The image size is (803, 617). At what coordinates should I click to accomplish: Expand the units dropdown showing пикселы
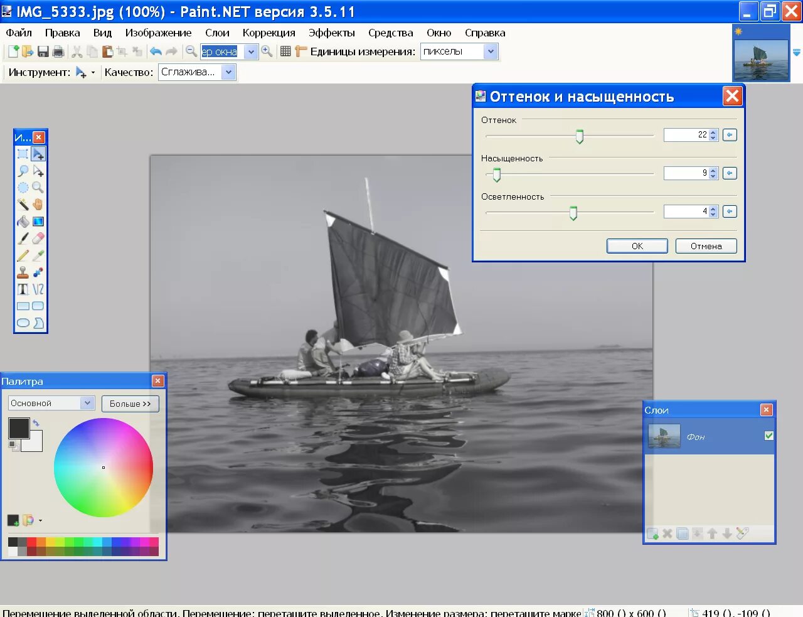[x=491, y=51]
